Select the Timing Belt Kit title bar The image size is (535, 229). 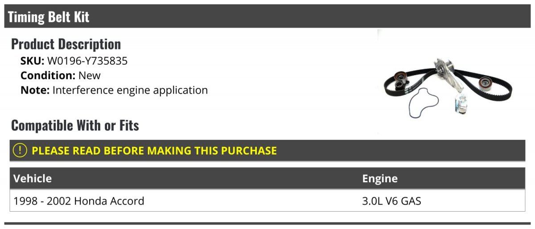(x=267, y=16)
